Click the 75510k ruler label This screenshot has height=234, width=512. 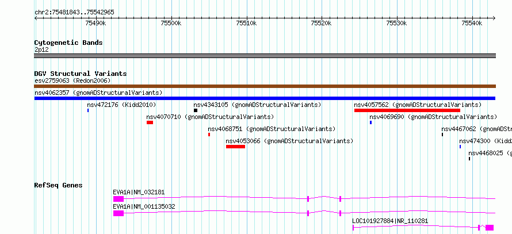coord(246,23)
